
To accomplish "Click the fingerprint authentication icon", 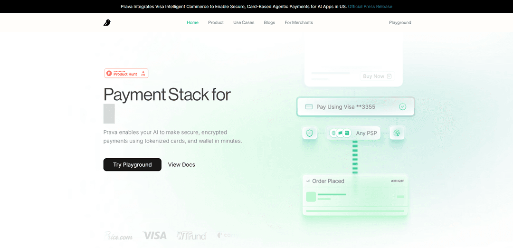I will [397, 133].
